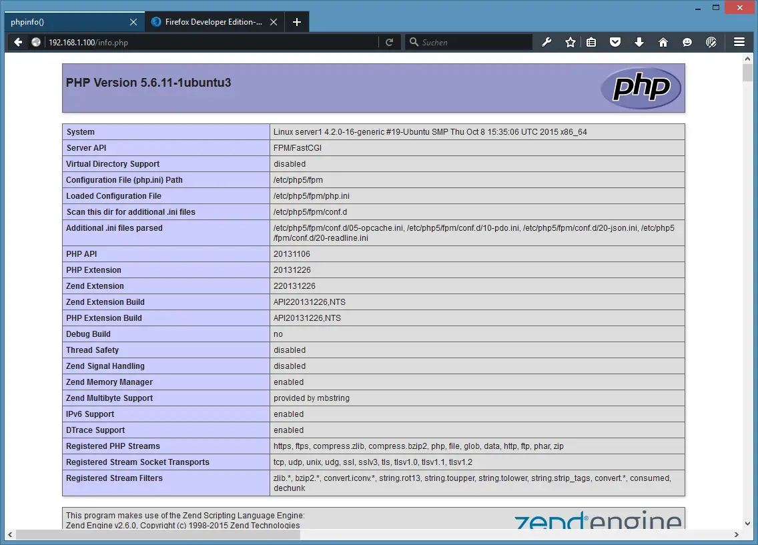Click the Registered PHP Streams label
This screenshot has height=545, width=758.
(x=113, y=446)
